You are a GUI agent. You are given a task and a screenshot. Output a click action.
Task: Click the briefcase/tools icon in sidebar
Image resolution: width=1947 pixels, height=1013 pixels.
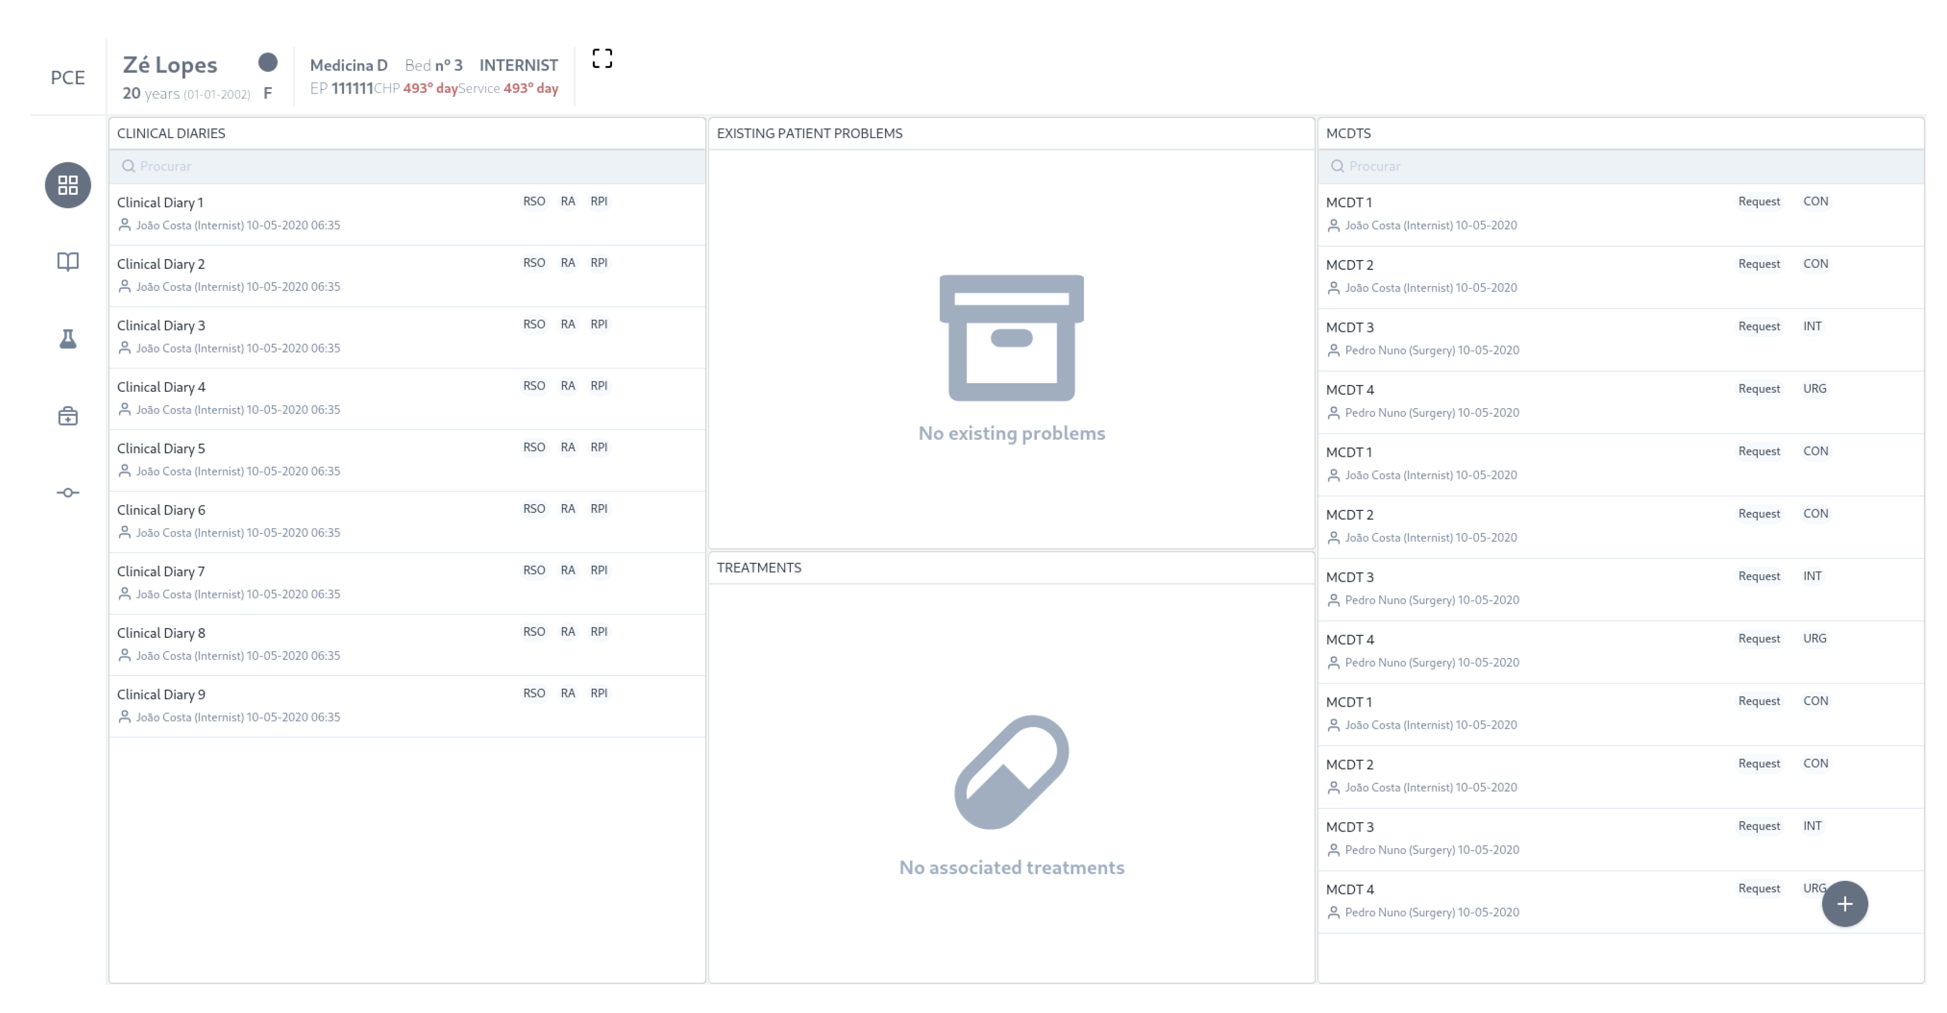point(69,414)
